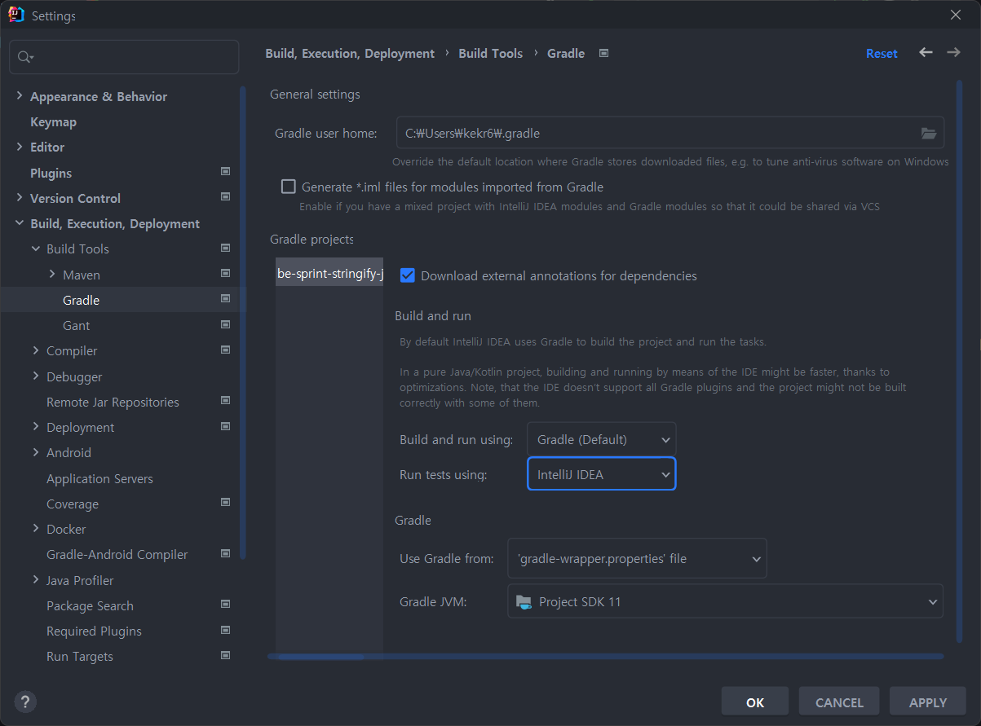Open the Plugins settings page
This screenshot has height=726, width=981.
(51, 173)
